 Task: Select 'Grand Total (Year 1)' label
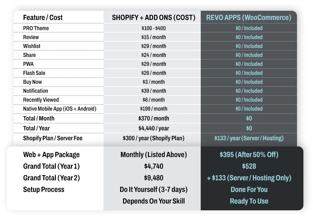coord(51,166)
